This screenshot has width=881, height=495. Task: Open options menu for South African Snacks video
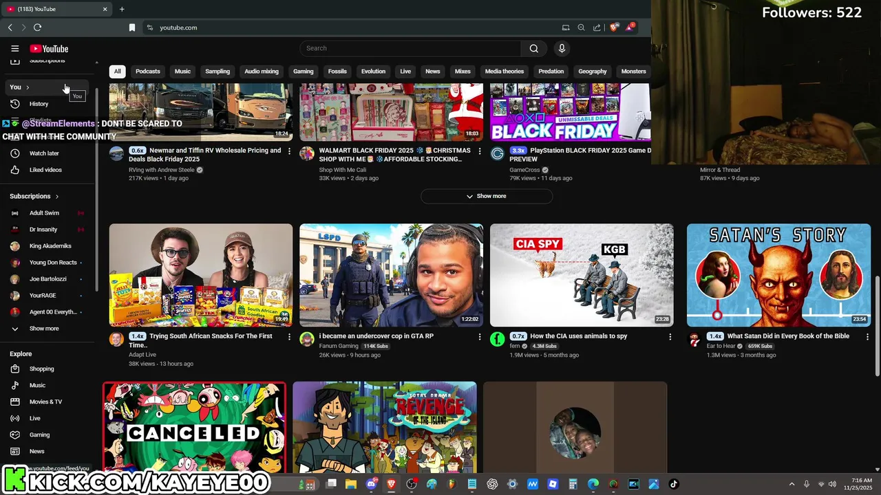(x=289, y=337)
